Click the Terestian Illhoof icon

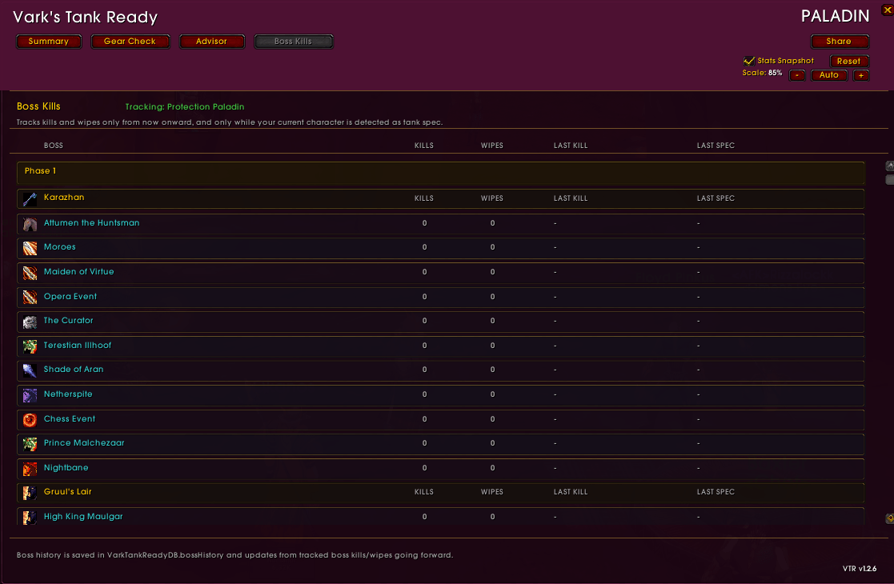click(30, 346)
